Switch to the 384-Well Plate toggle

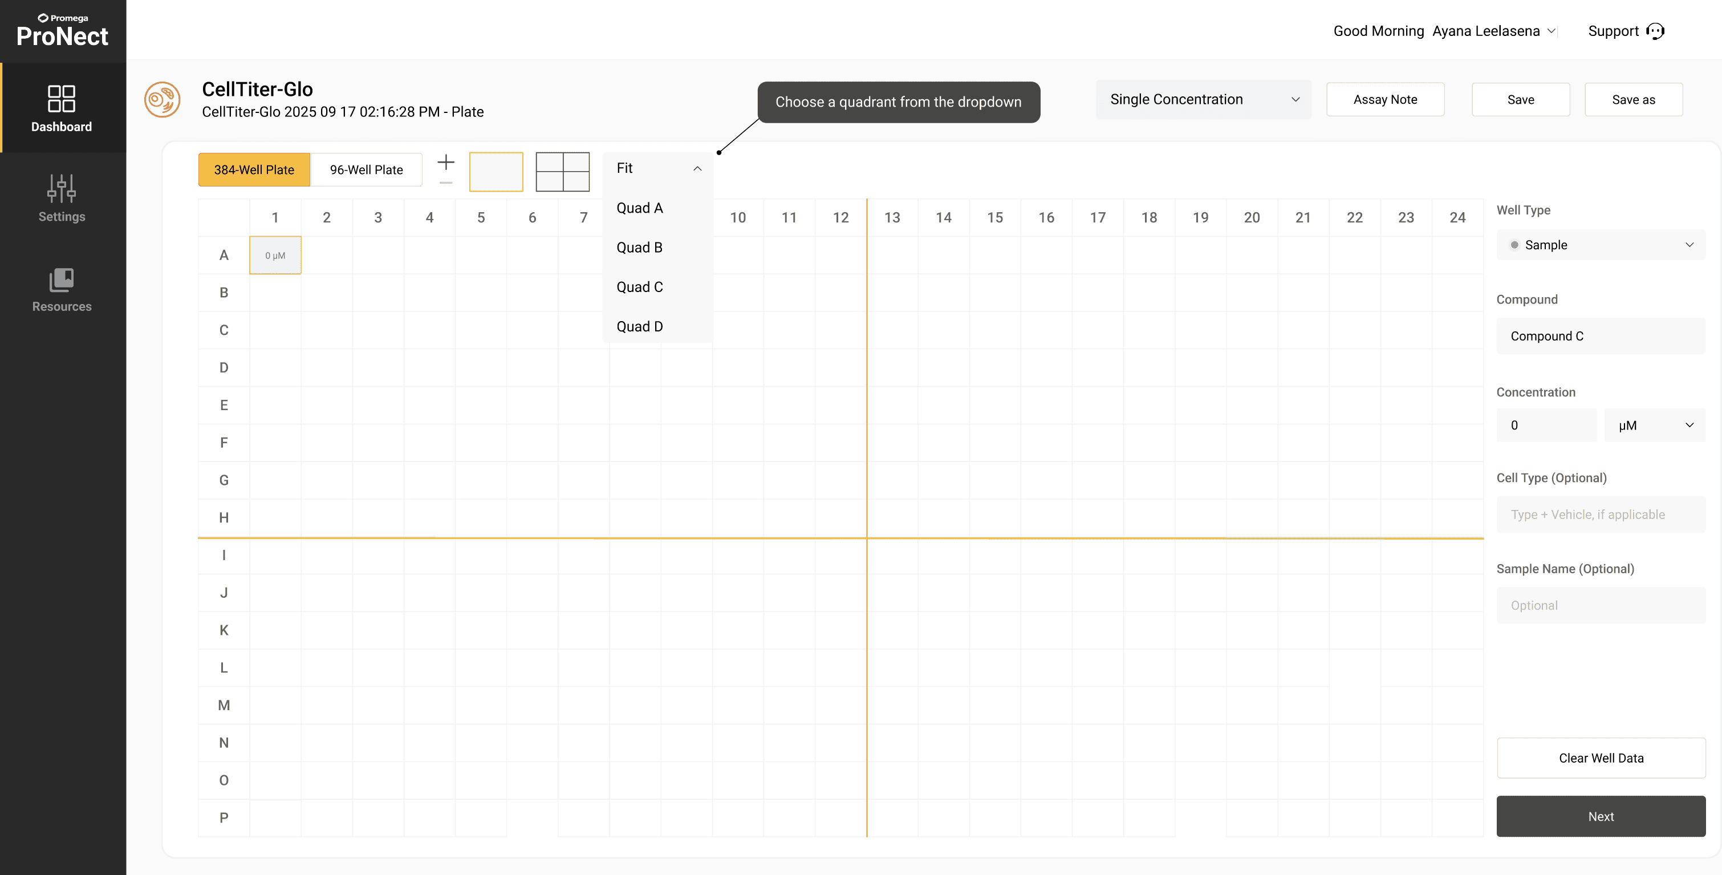click(x=254, y=170)
